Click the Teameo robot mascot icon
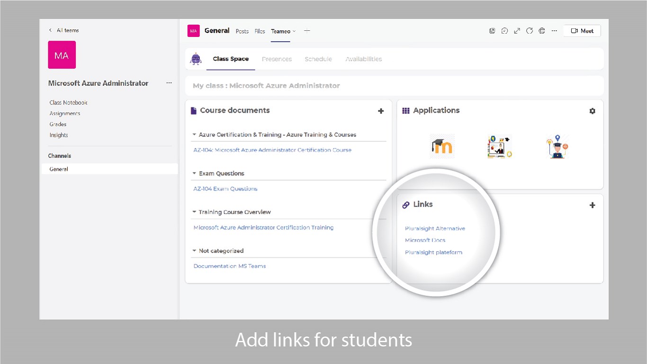Viewport: 647px width, 364px height. point(196,59)
